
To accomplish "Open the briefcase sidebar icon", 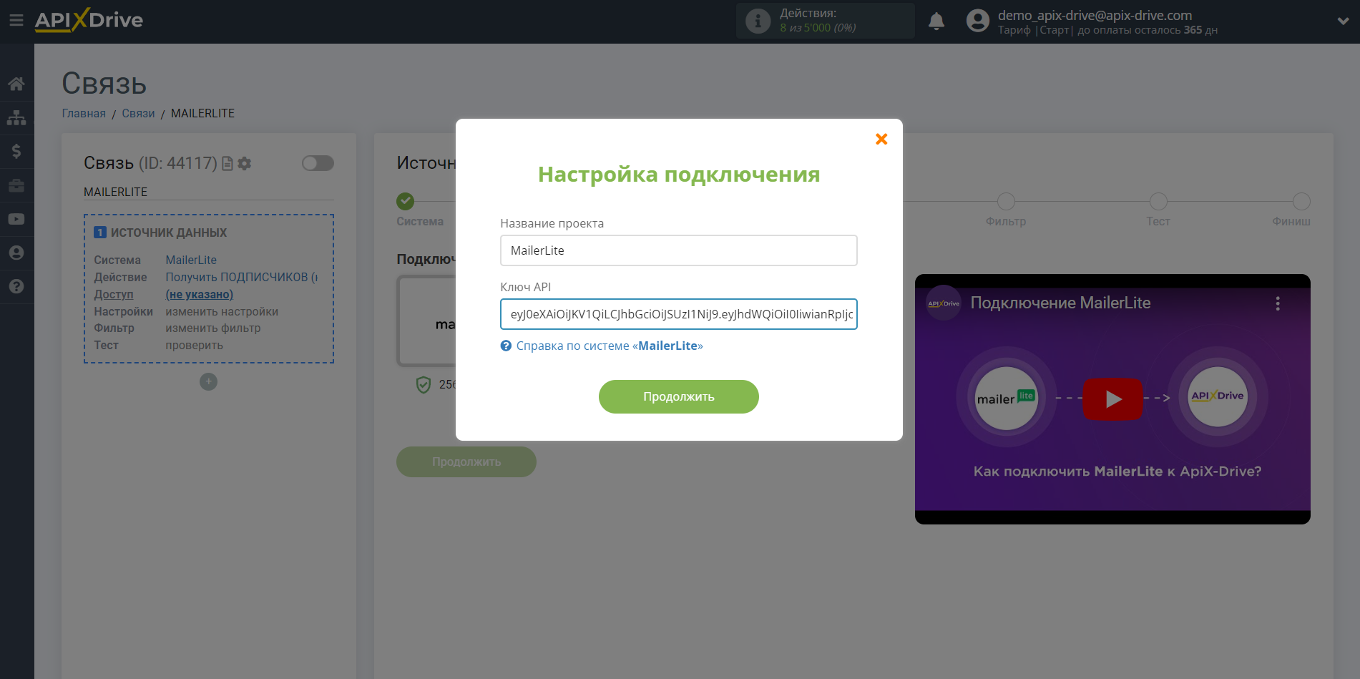I will (x=16, y=185).
